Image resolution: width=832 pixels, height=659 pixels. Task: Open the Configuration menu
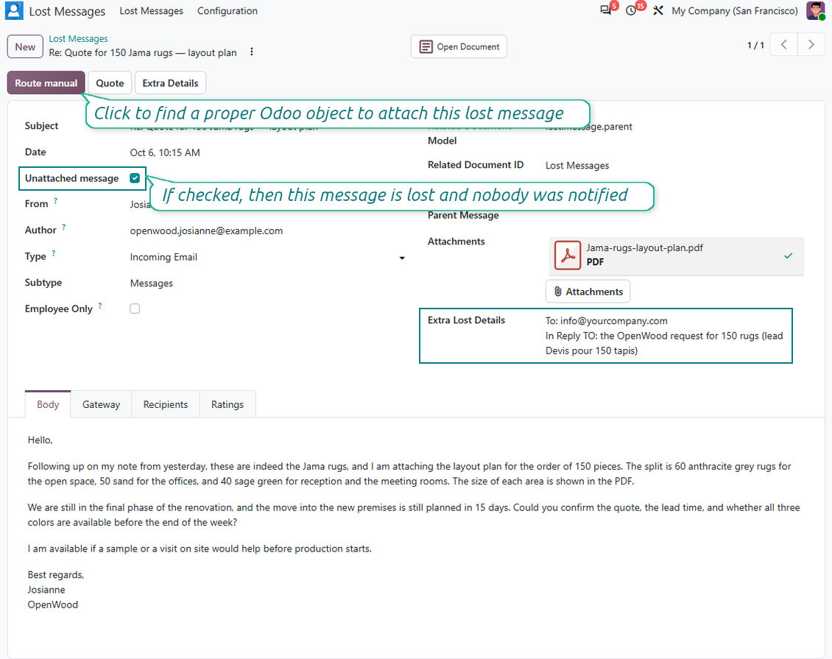coord(227,10)
